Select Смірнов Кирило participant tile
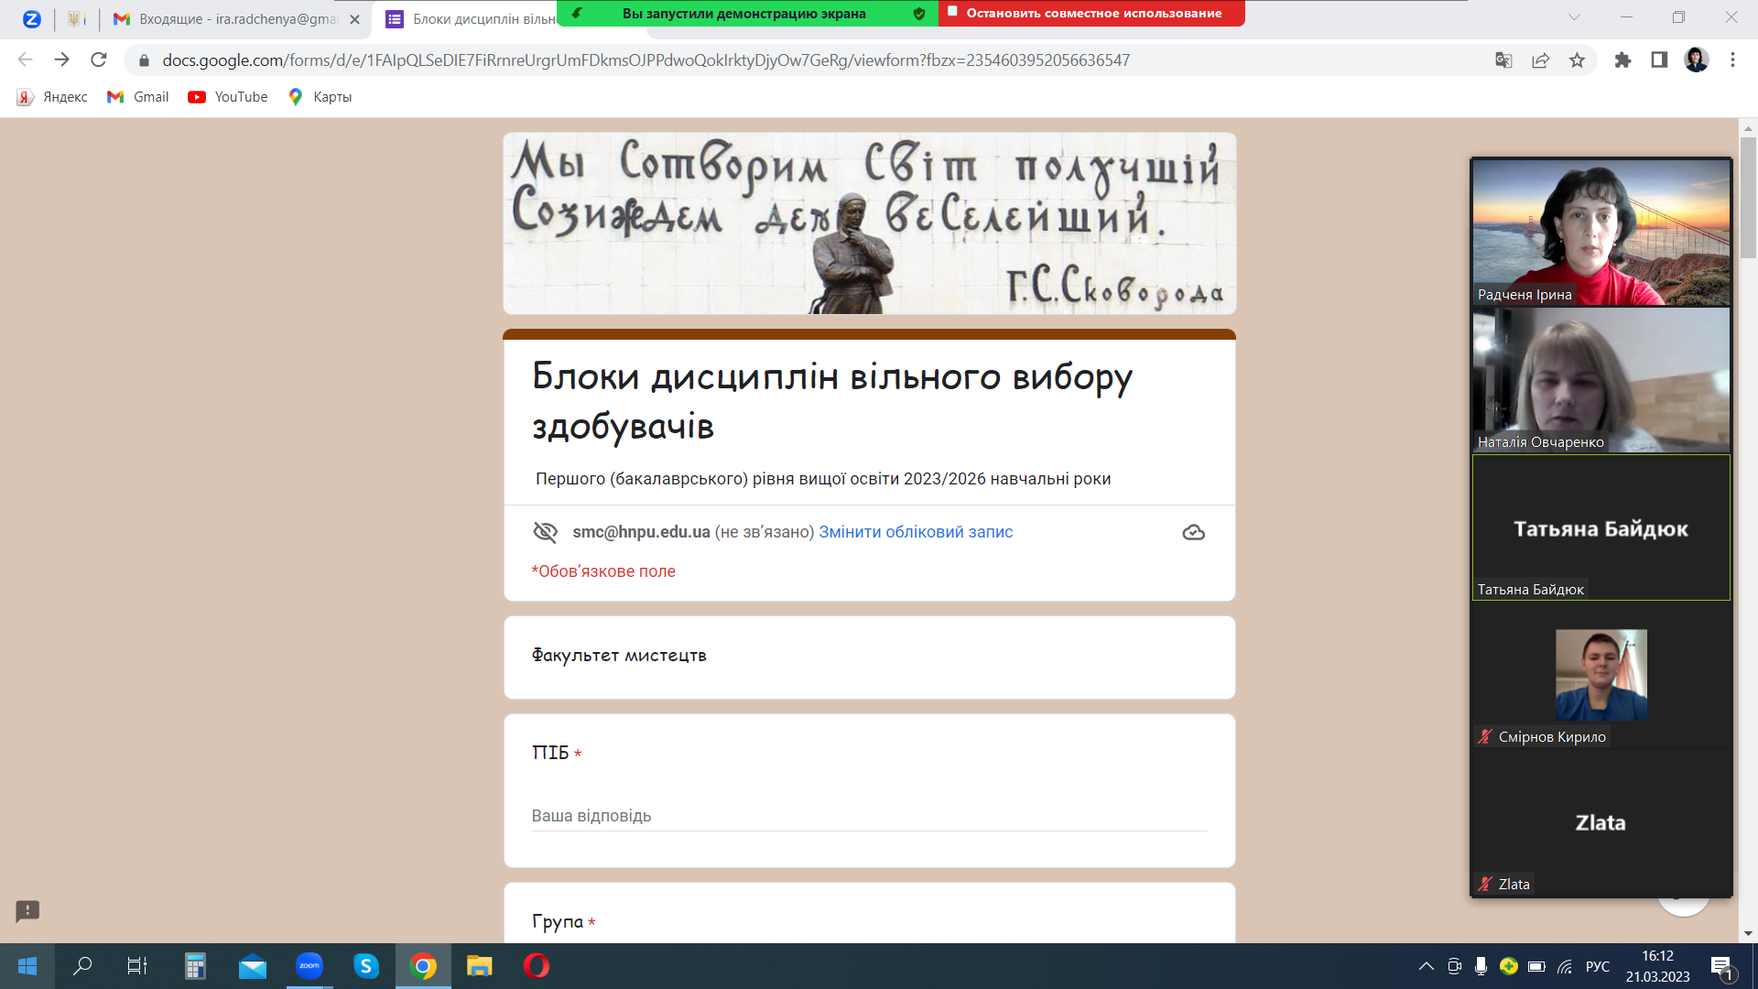The height and width of the screenshot is (989, 1758). point(1601,675)
